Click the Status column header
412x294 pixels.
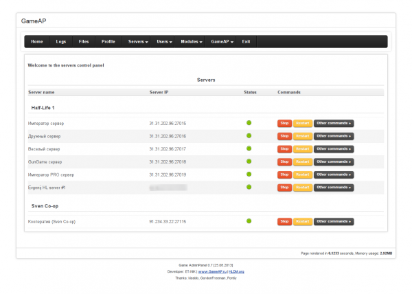click(x=250, y=93)
